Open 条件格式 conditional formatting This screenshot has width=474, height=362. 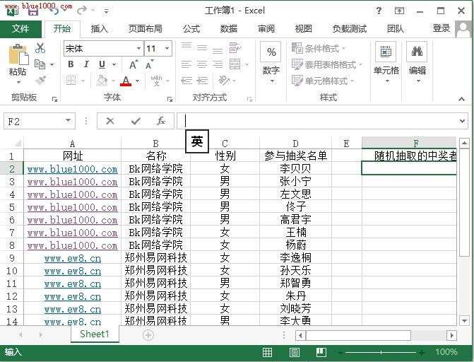318,48
